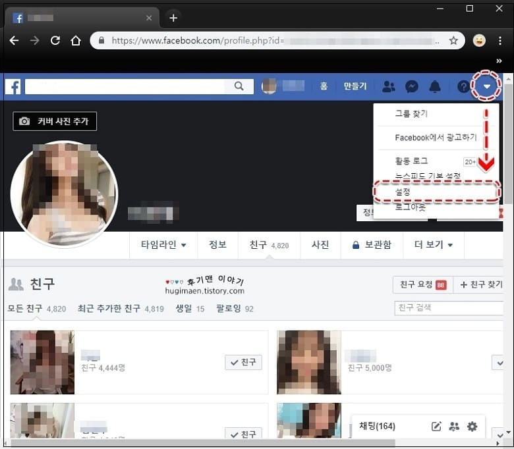Open the Chrome profile avatar emoji

pos(479,41)
